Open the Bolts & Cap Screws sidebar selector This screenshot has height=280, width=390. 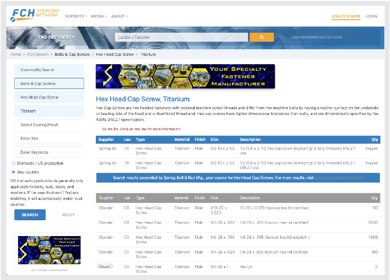click(x=49, y=83)
